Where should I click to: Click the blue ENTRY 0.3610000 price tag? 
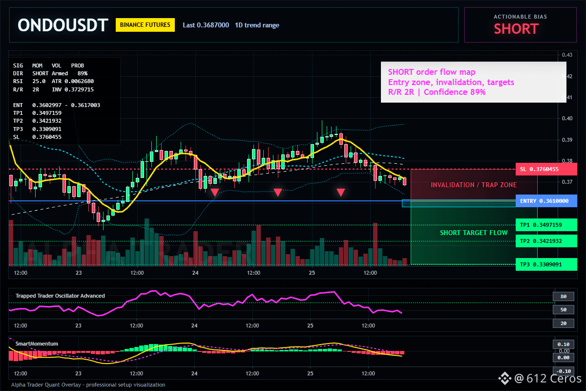coord(546,201)
